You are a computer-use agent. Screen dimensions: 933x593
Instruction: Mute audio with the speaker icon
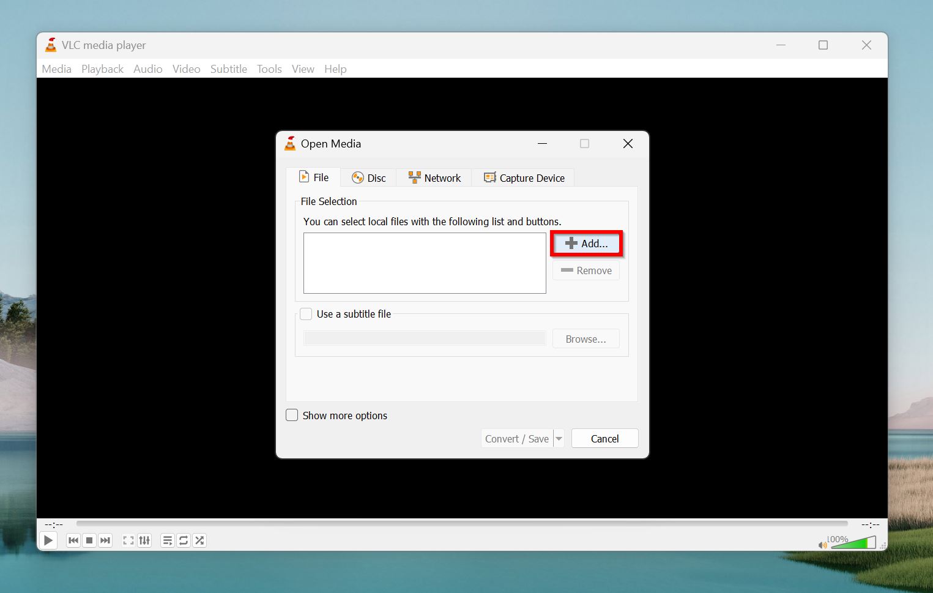(x=822, y=545)
